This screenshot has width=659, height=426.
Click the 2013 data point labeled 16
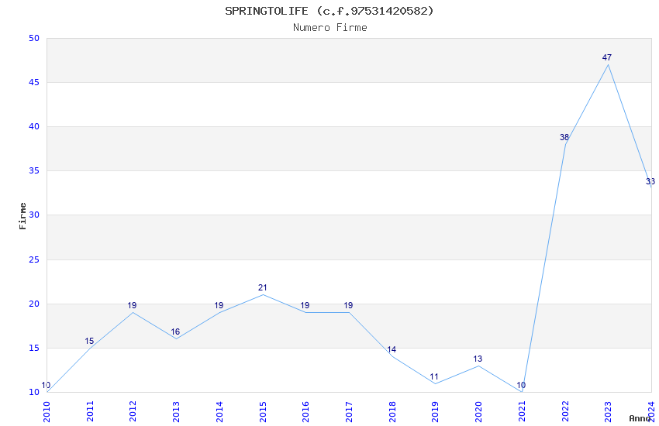pyautogui.click(x=177, y=338)
